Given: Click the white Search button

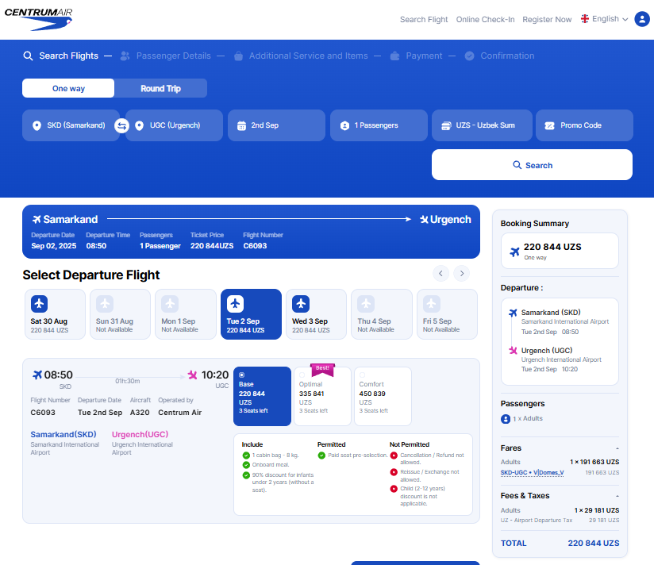Looking at the screenshot, I should [532, 165].
